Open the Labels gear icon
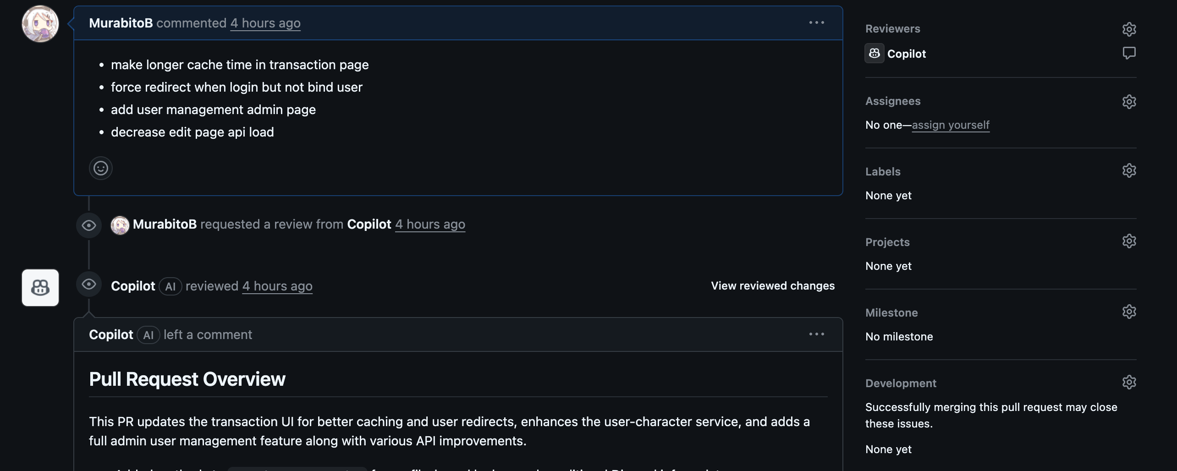The height and width of the screenshot is (471, 1177). pos(1129,170)
